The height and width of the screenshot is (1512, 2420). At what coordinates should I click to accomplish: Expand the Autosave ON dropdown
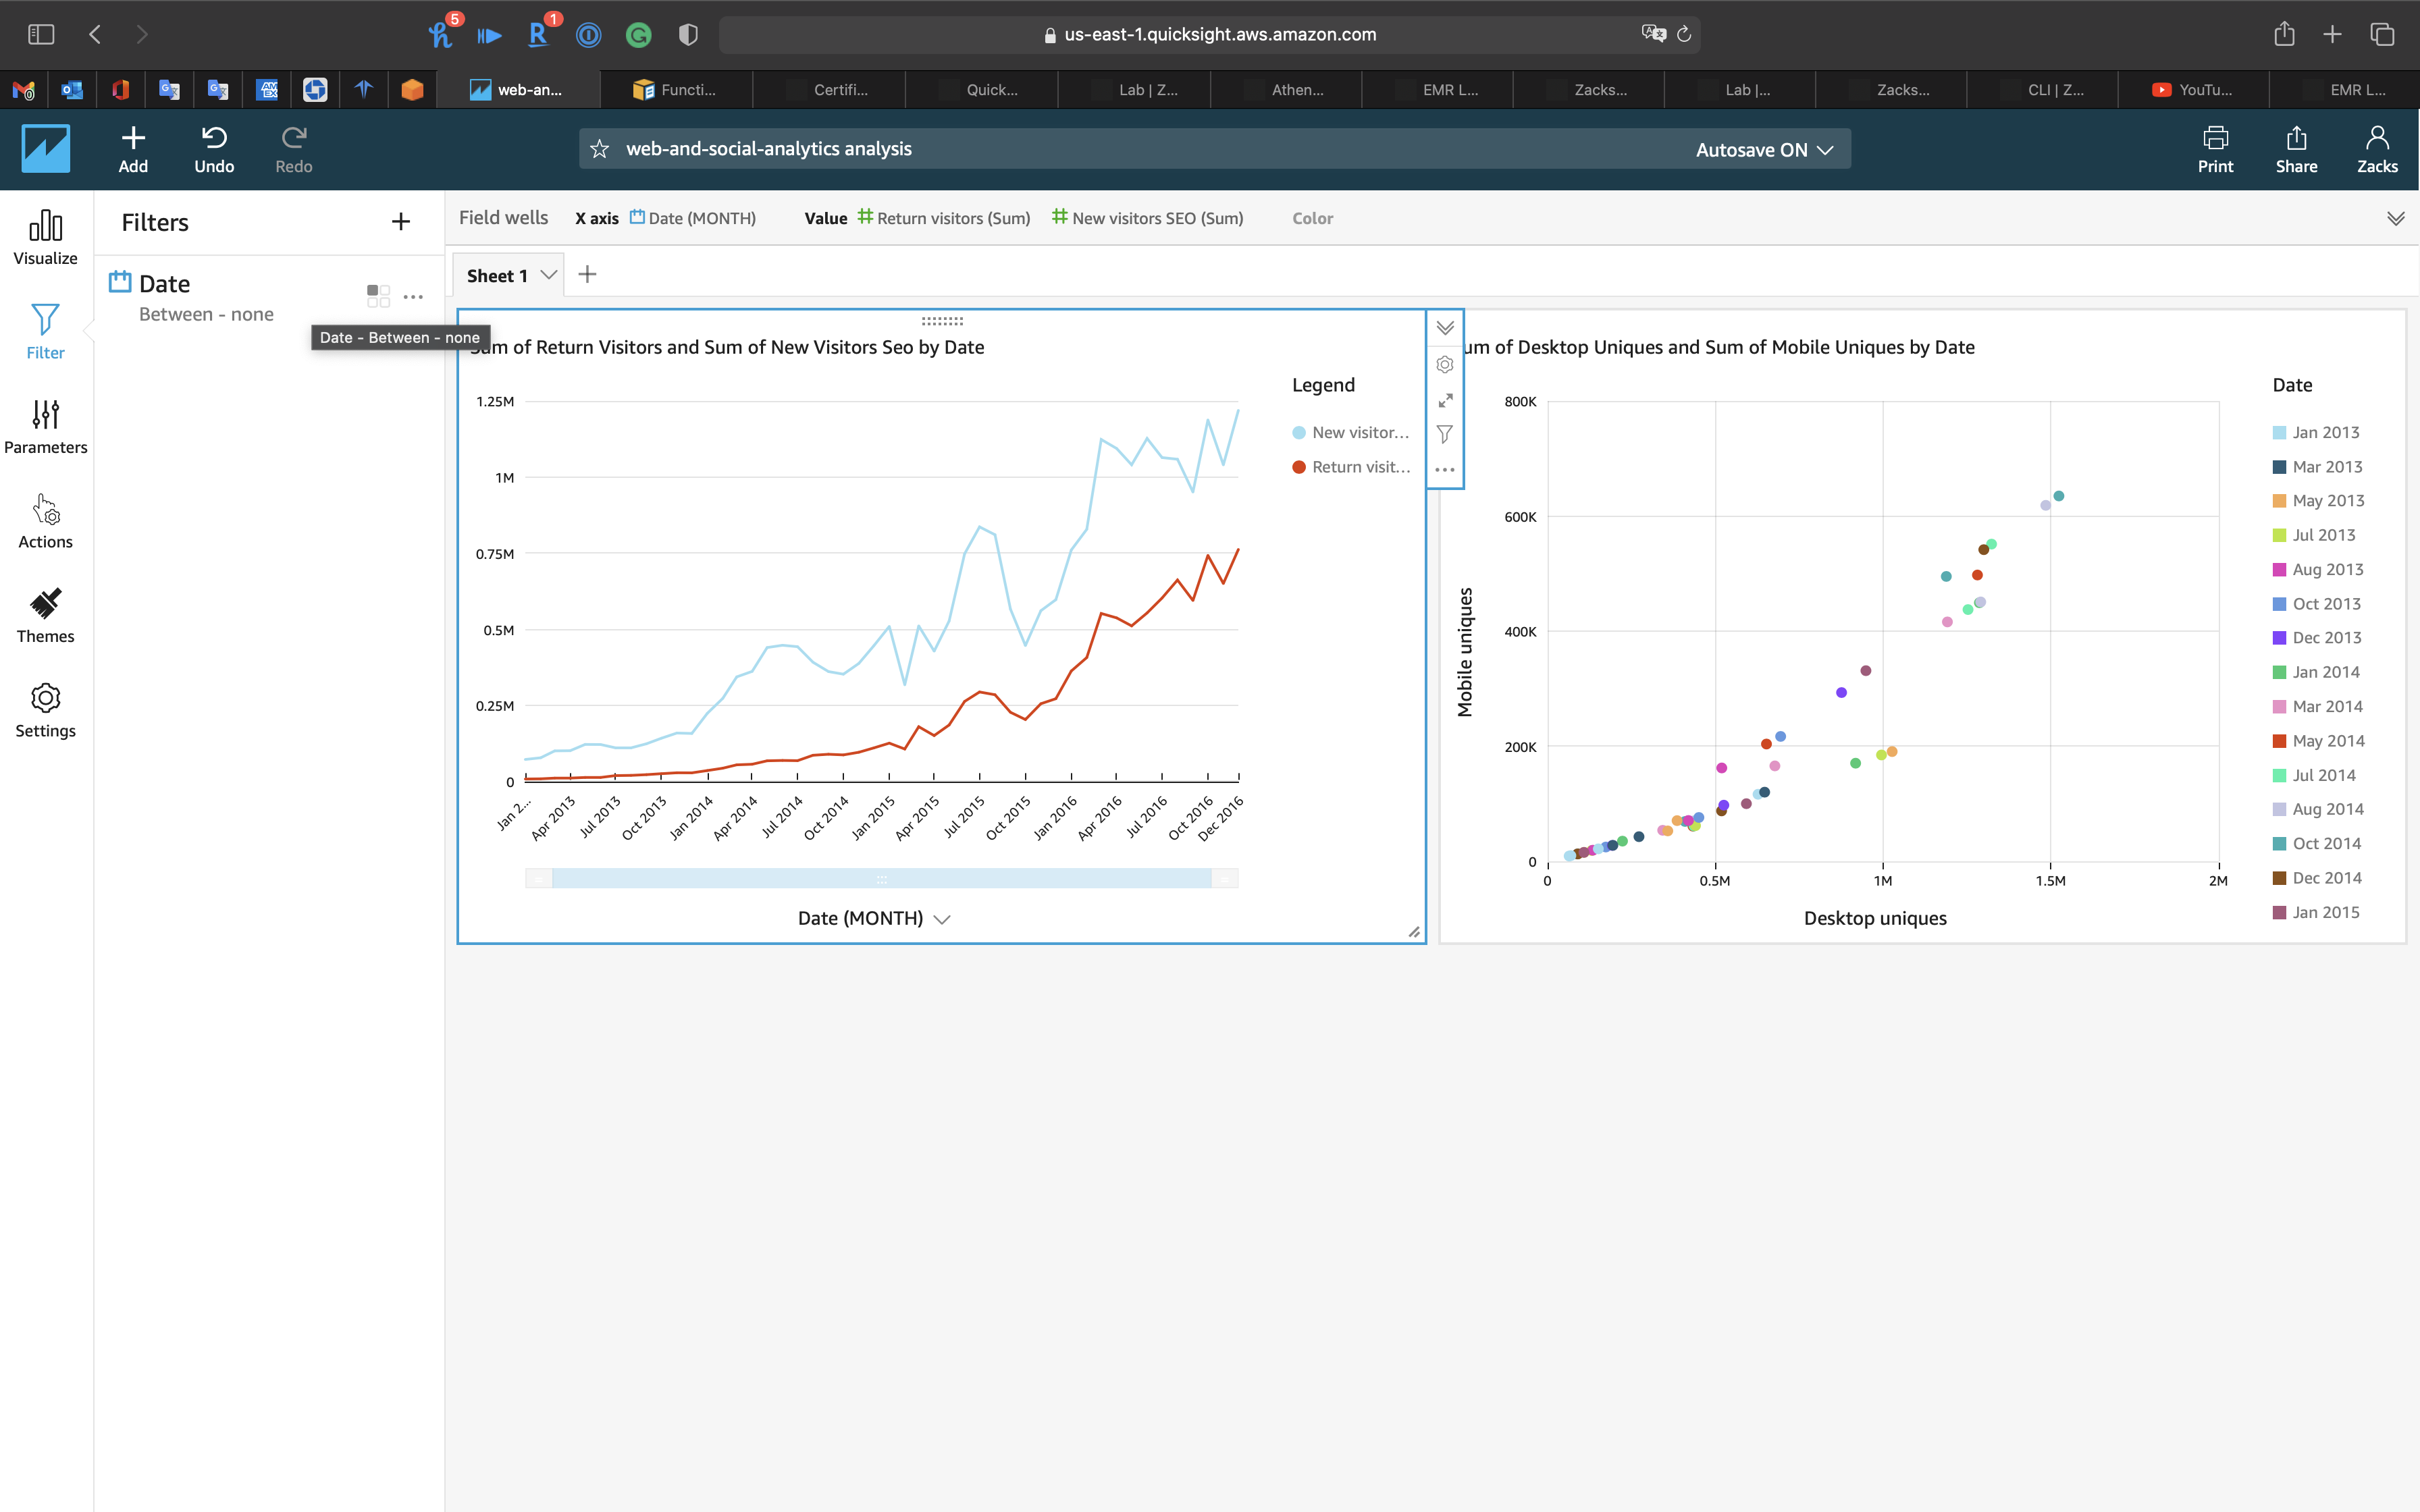click(1764, 149)
